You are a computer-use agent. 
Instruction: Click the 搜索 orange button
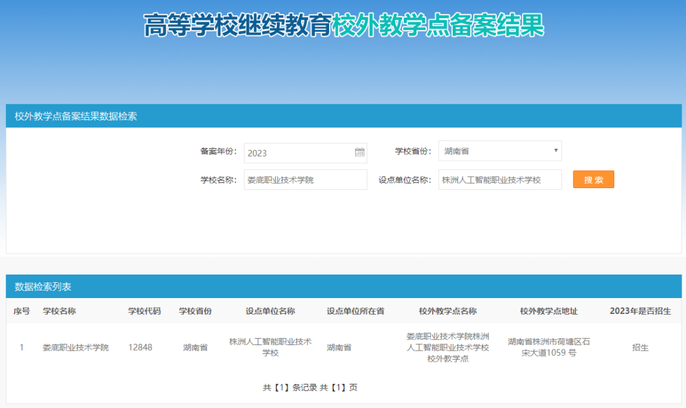[593, 180]
